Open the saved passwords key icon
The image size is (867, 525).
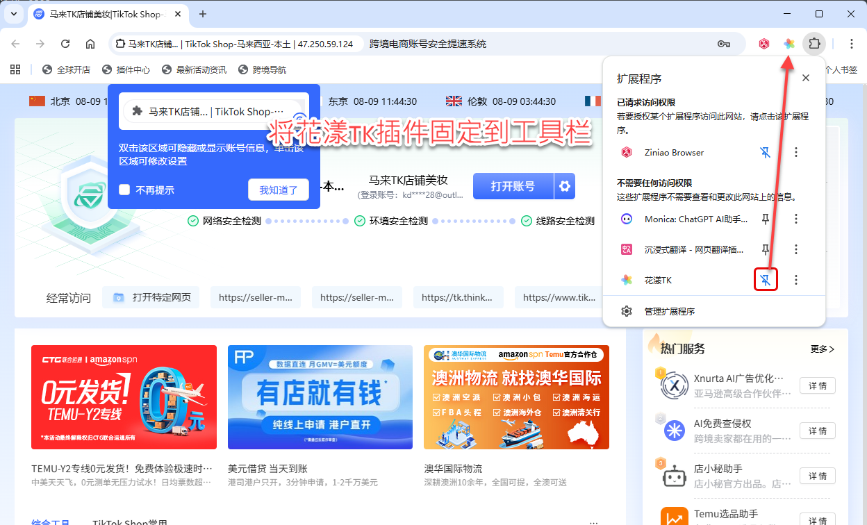[x=723, y=44]
